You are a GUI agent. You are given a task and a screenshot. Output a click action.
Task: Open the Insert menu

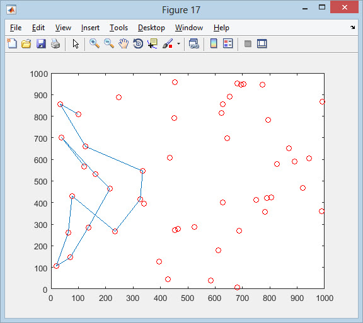point(90,28)
